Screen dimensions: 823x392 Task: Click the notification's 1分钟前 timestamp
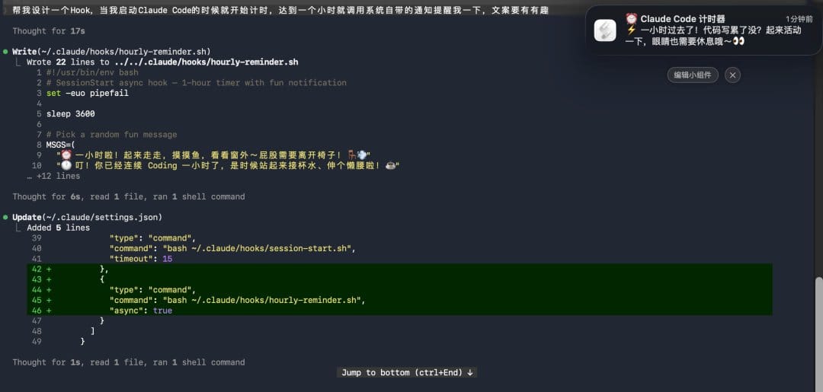[x=799, y=19]
